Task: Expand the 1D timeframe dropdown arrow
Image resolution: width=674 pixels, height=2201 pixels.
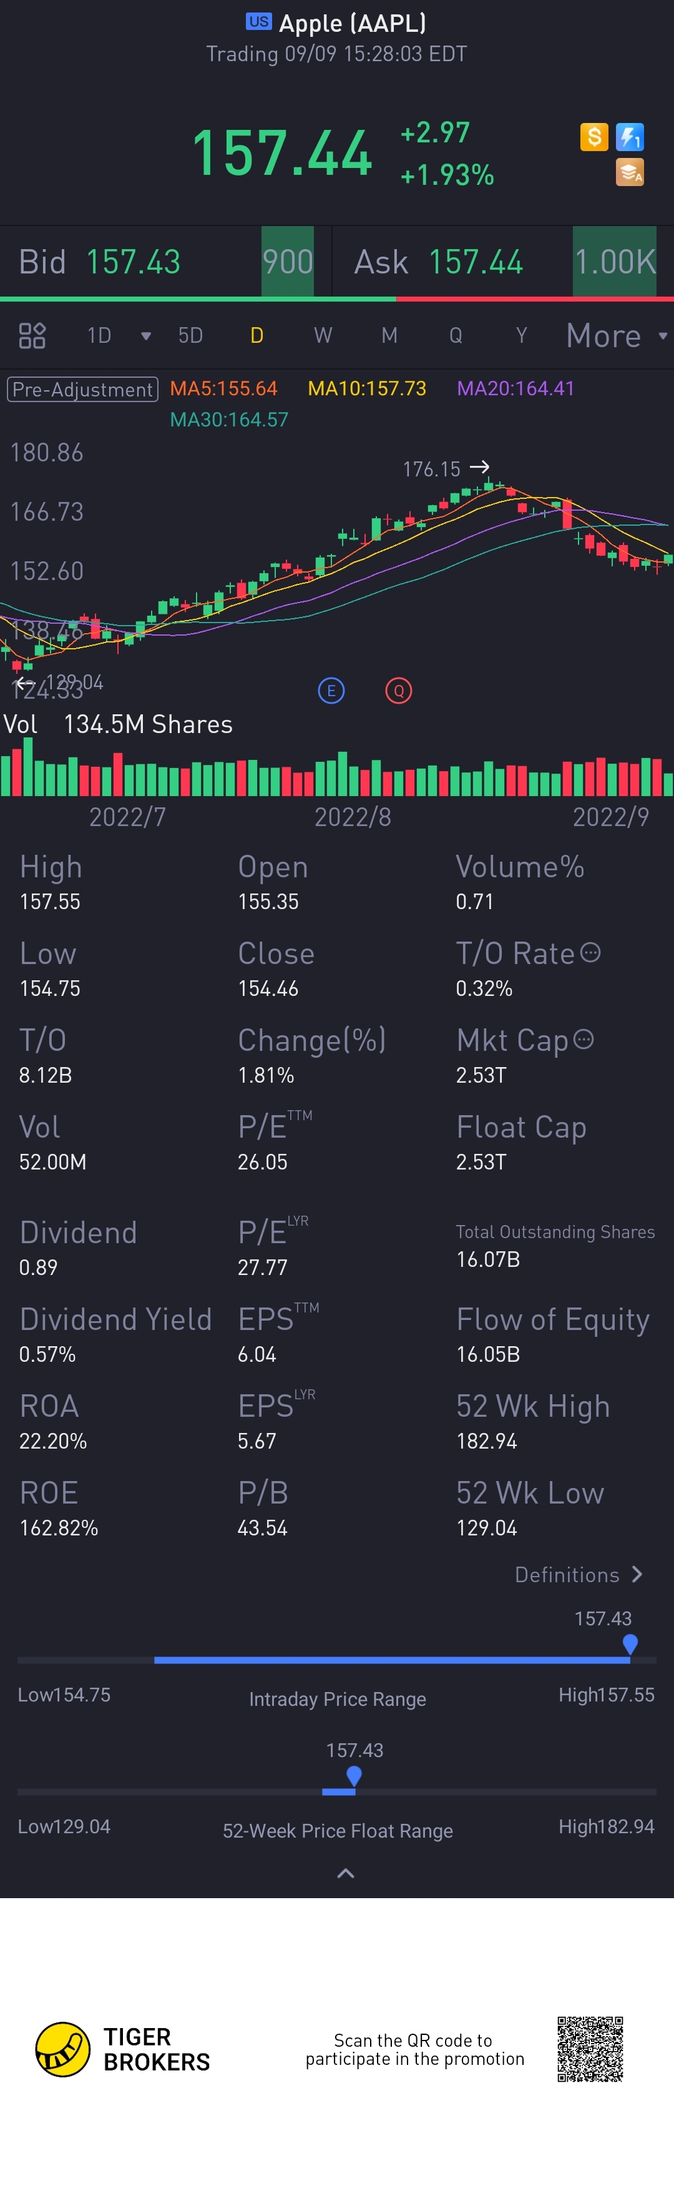Action: 146,336
